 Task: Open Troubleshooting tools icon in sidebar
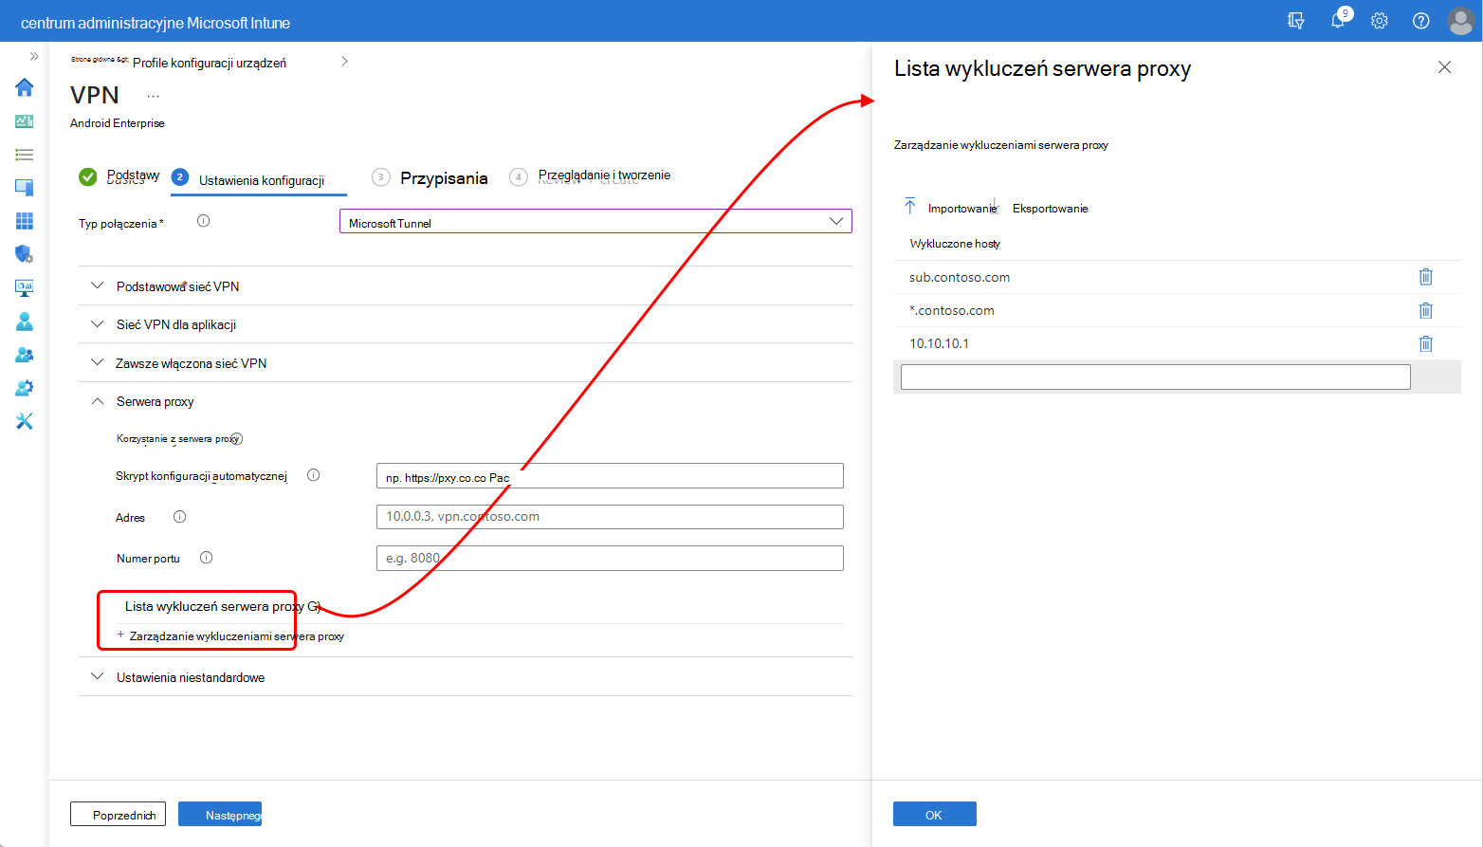(x=25, y=421)
